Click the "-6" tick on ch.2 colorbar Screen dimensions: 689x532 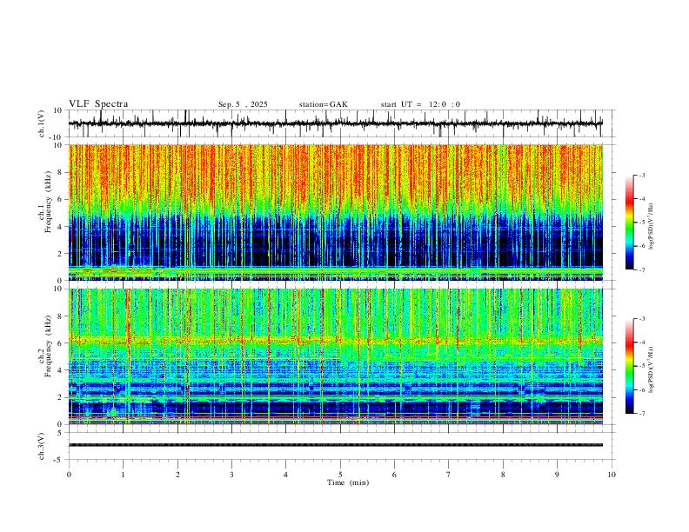[641, 389]
